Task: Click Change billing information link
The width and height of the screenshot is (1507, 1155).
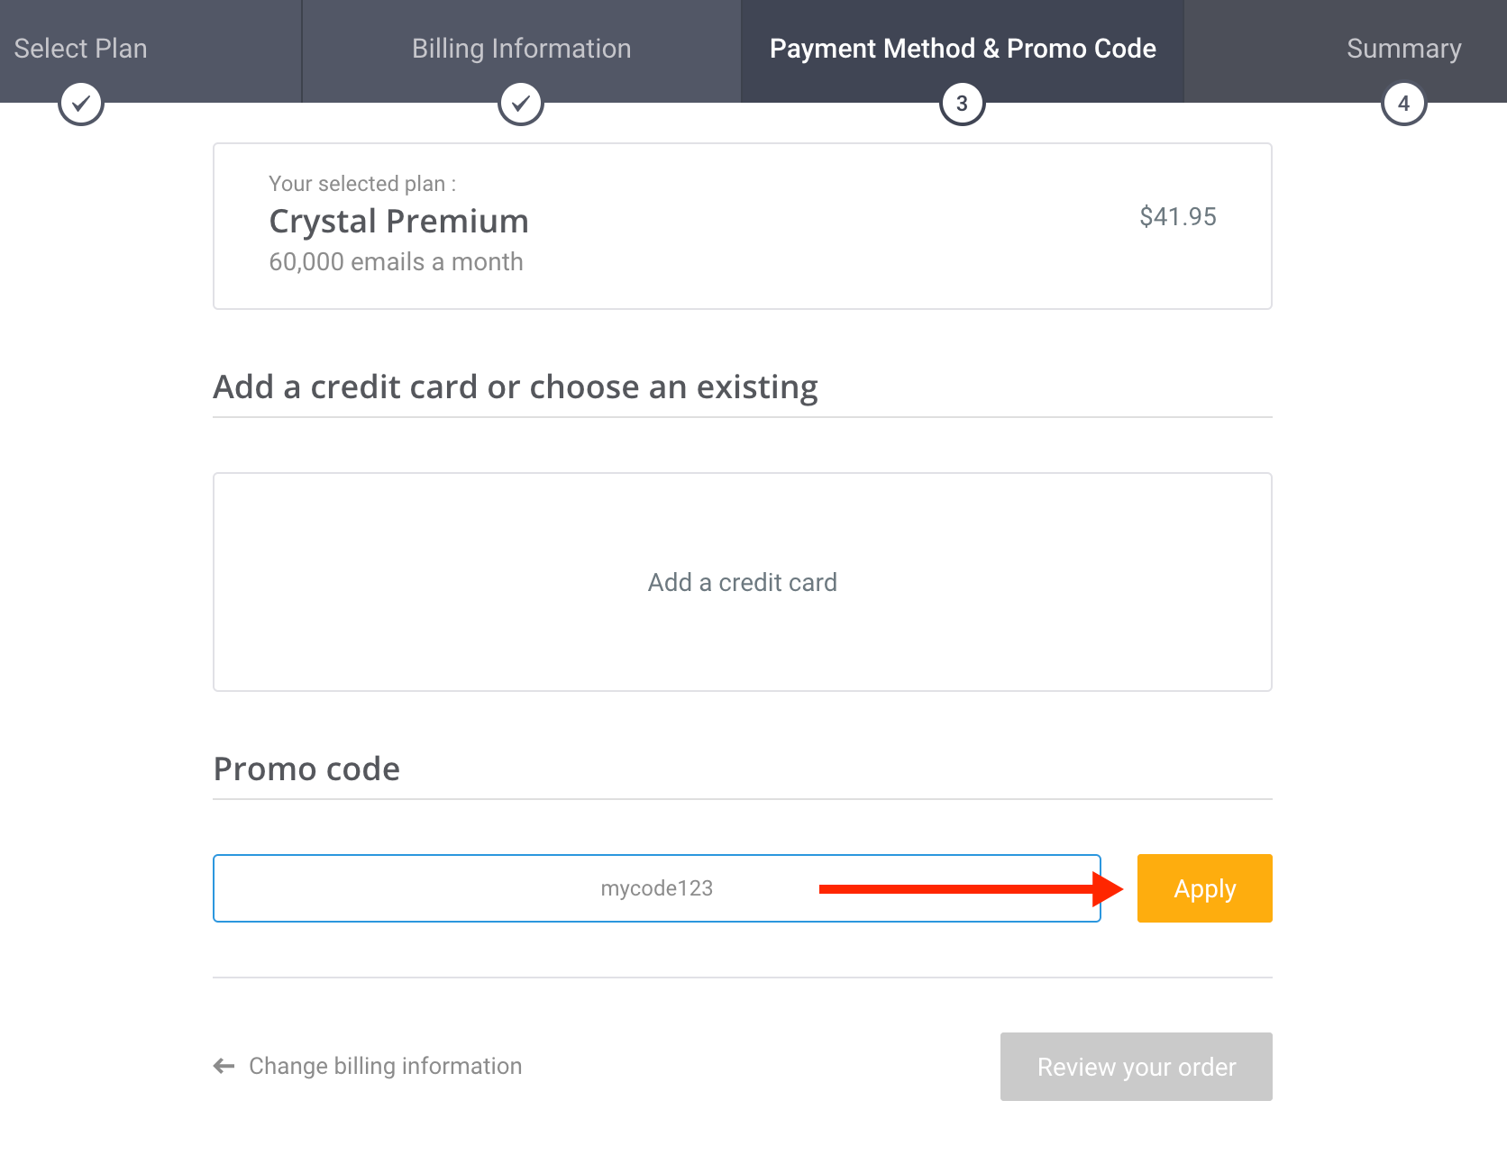Action: point(385,1066)
